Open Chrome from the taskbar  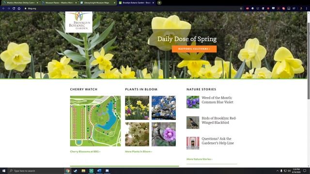(68, 171)
